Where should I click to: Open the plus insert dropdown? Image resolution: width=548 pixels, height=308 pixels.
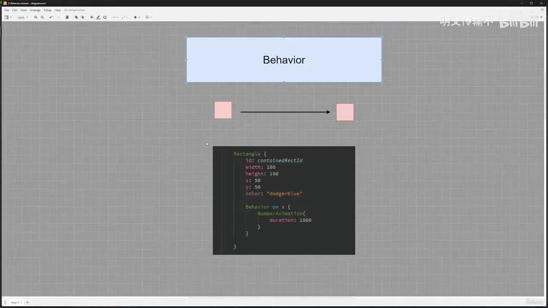pyautogui.click(x=137, y=18)
